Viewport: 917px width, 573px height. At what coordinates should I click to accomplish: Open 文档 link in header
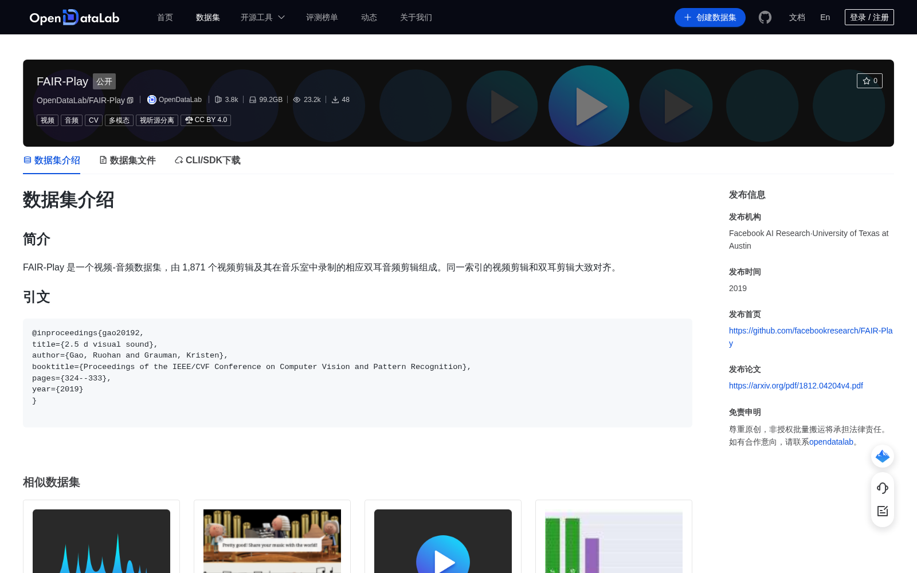tap(797, 17)
